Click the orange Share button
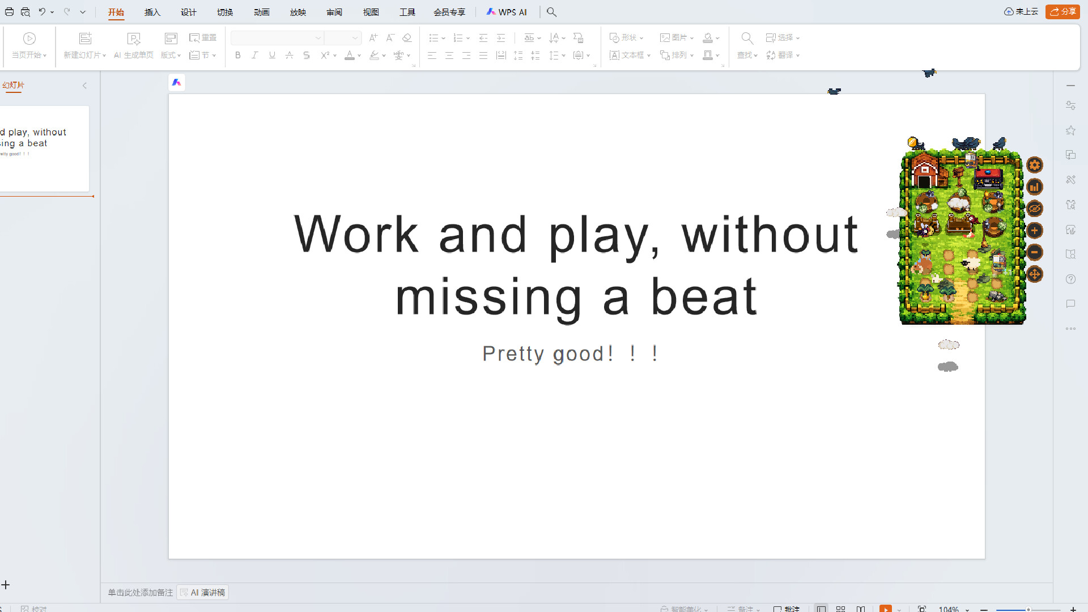 [1062, 11]
